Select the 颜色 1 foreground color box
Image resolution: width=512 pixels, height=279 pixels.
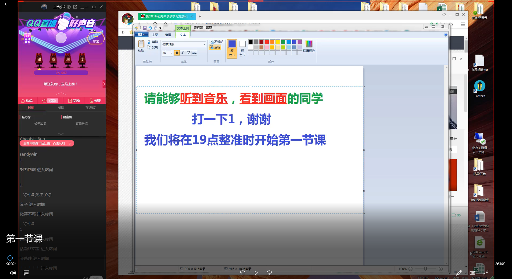[x=232, y=48]
